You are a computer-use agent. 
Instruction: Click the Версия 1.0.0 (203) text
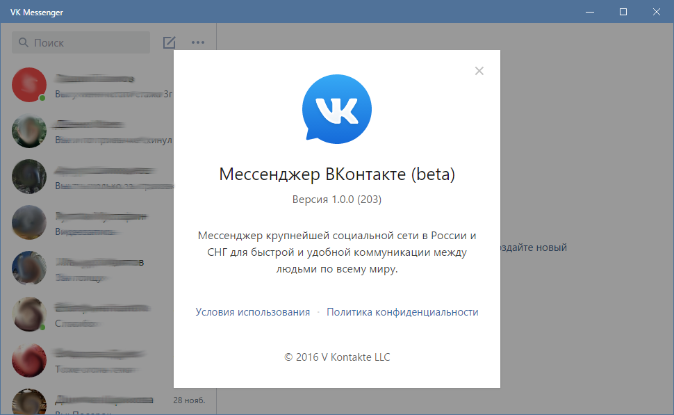(337, 200)
